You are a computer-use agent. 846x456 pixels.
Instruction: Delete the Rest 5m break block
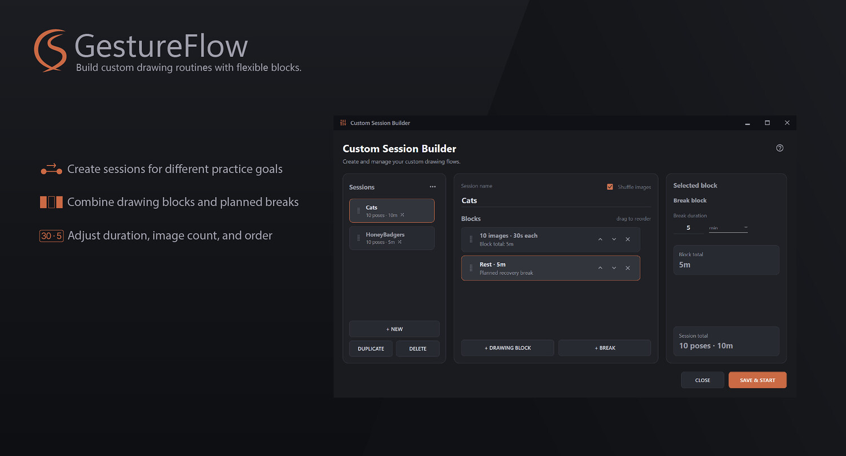(x=628, y=268)
